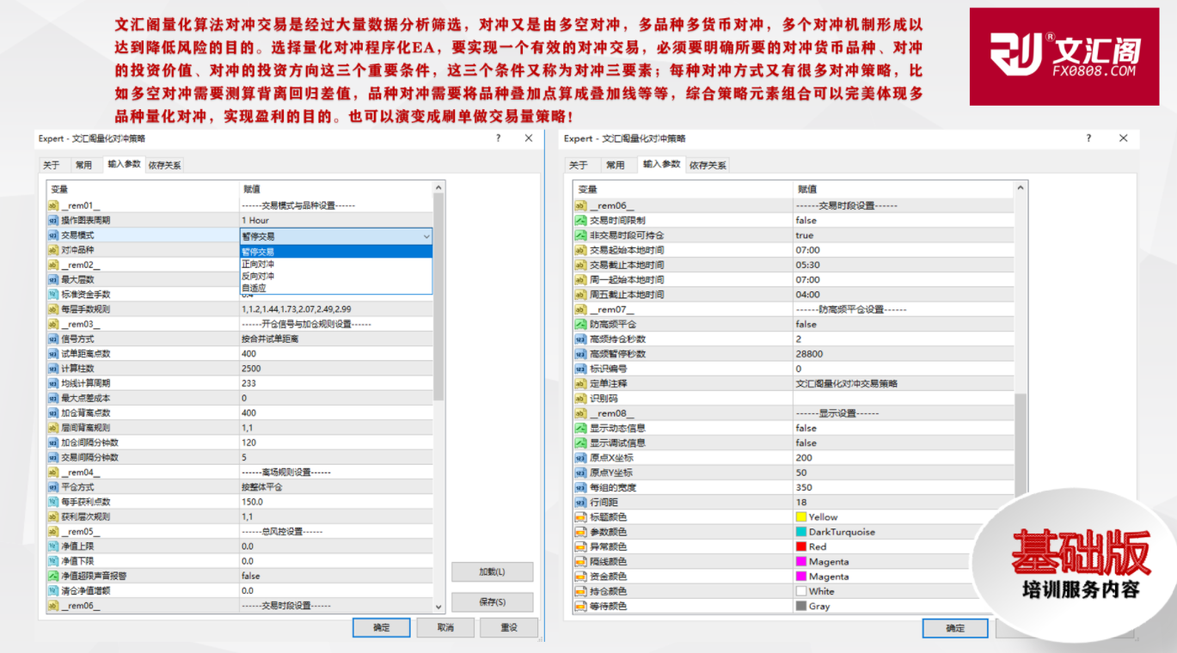Click the Gray swatch for 等待颜色
This screenshot has width=1177, height=653.
[801, 606]
